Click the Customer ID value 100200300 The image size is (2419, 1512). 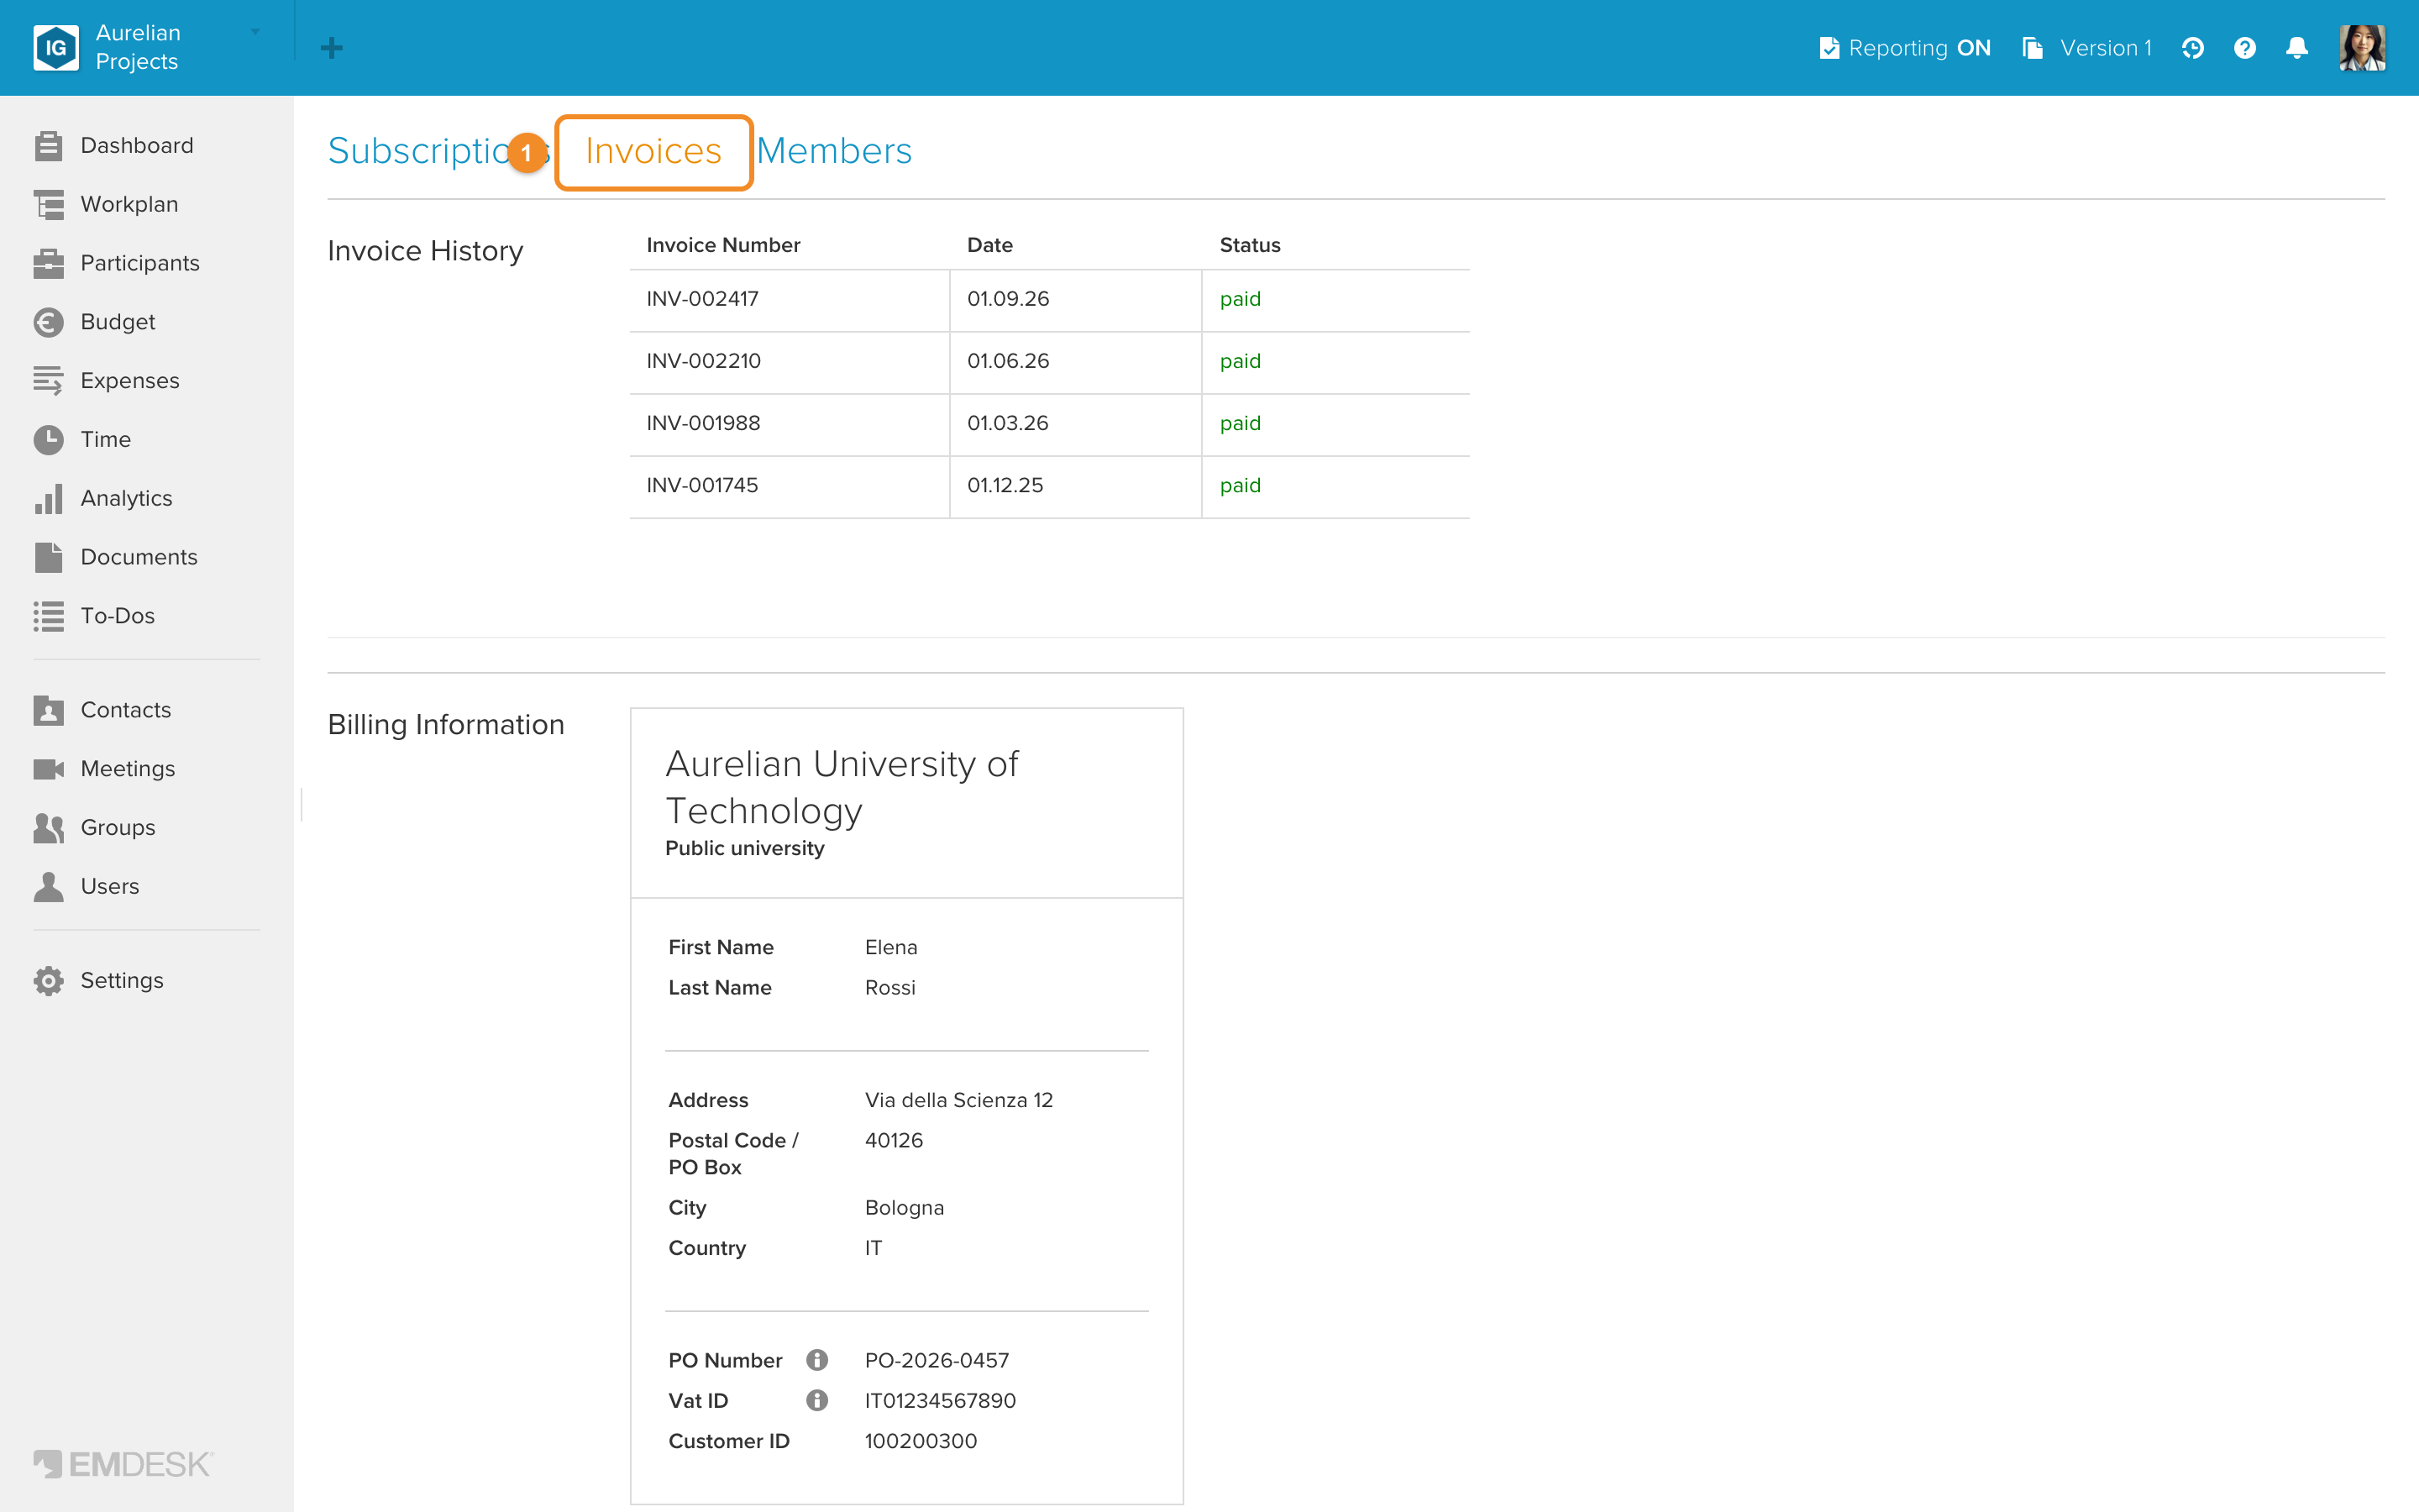(921, 1441)
